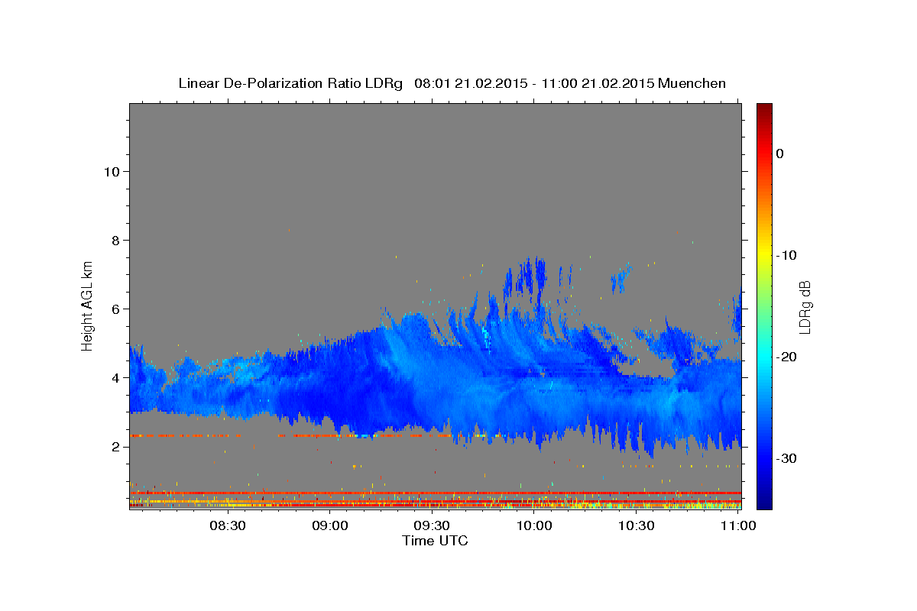Click the height tick label 4
The height and width of the screenshot is (611, 917).
pyautogui.click(x=115, y=377)
